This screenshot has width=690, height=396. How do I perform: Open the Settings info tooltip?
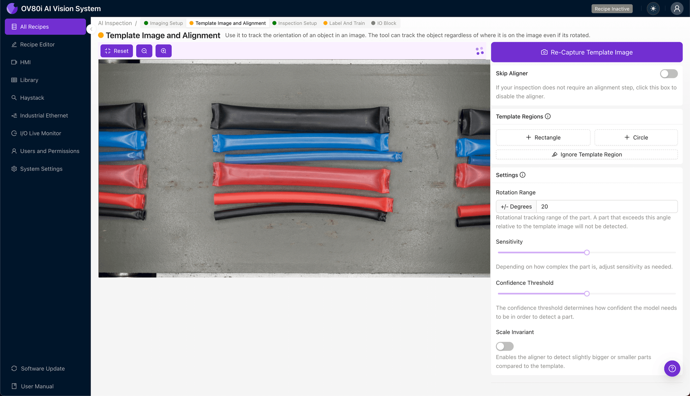point(523,175)
